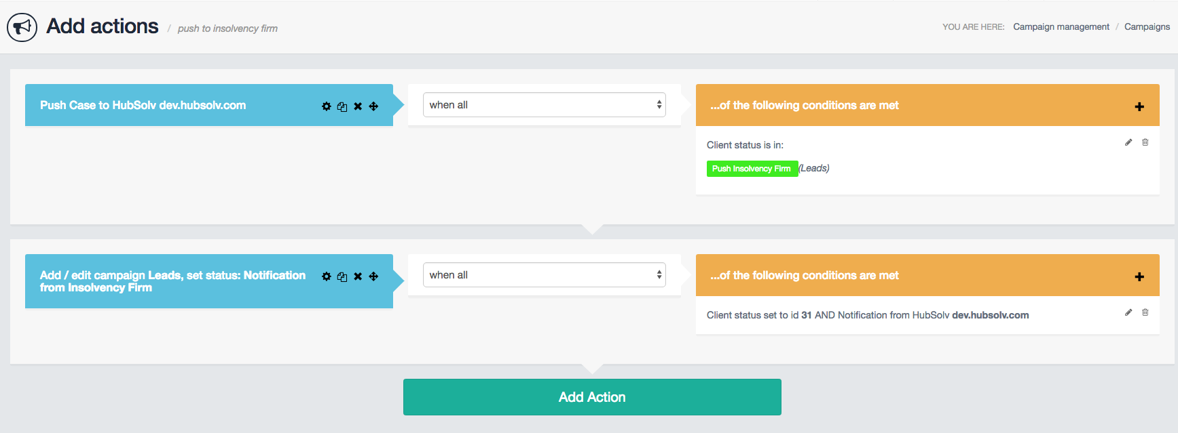
Task: Click move handle on Push Case action
Action: pos(373,106)
